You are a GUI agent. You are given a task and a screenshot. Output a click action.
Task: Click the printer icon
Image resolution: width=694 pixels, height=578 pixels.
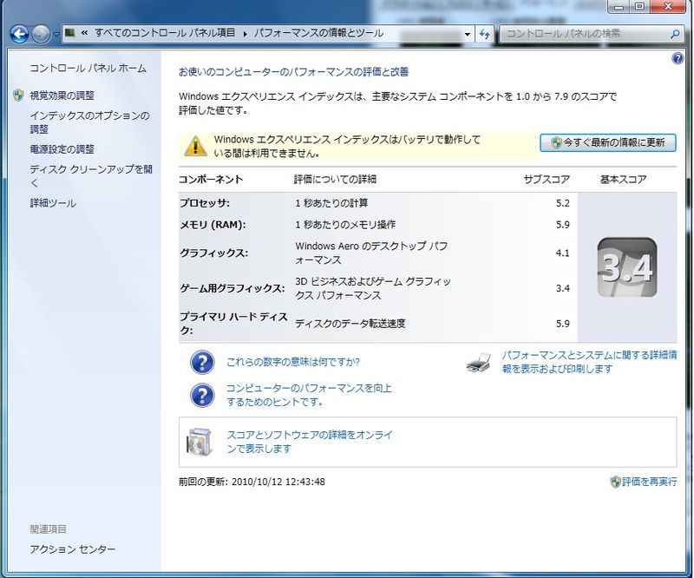pyautogui.click(x=479, y=363)
